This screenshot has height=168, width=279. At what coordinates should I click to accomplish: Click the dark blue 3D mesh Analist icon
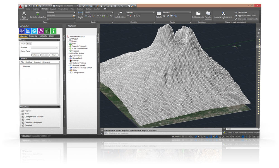(22, 31)
